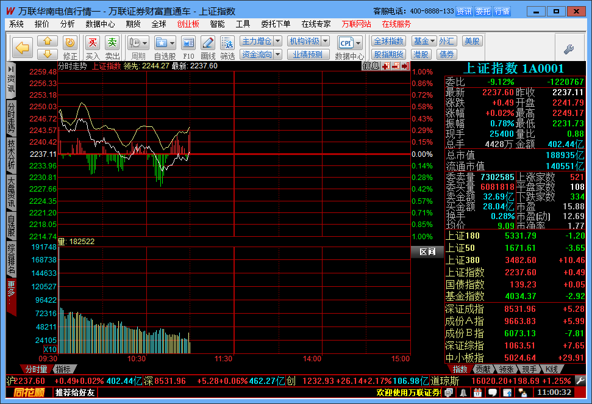Open the chat bubble icon in status bar
The image size is (592, 404).
coord(493,392)
